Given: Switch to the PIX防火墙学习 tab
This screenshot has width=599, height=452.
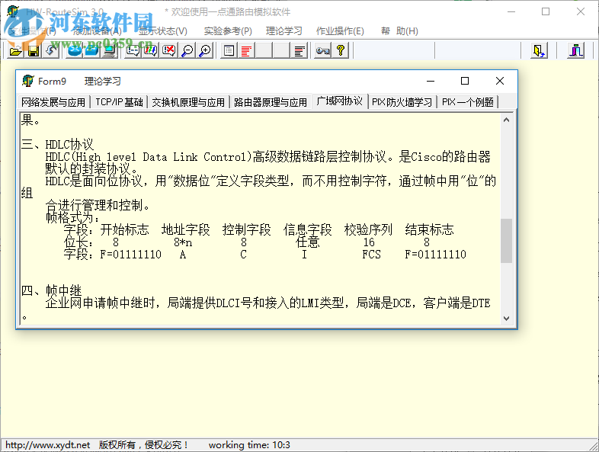Looking at the screenshot, I should [402, 102].
